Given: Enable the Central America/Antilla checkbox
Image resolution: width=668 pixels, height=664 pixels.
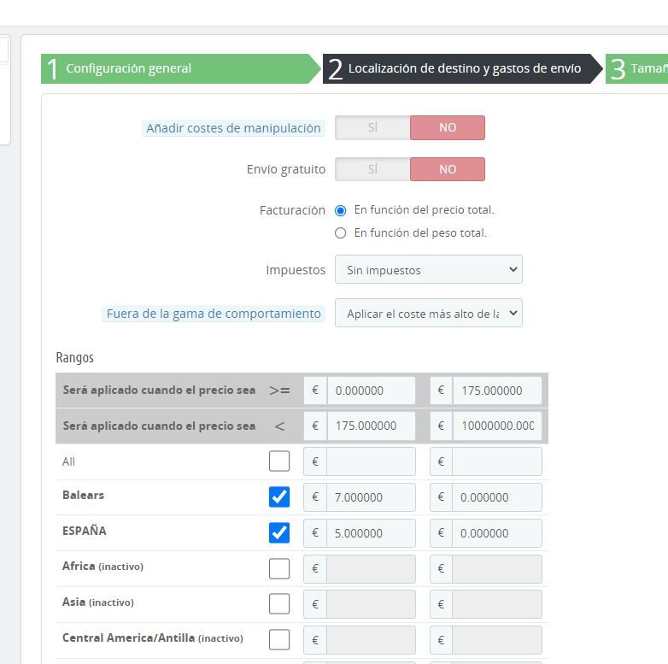Looking at the screenshot, I should (279, 640).
